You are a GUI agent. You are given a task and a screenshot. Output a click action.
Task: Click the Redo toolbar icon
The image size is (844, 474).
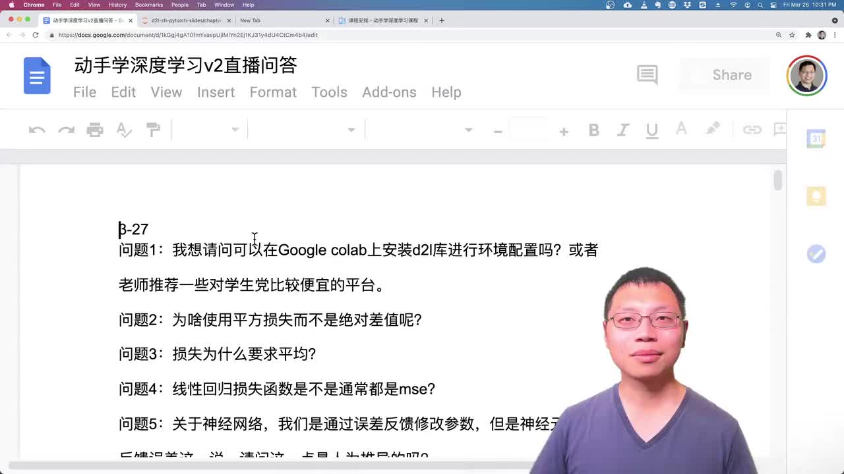tap(66, 130)
